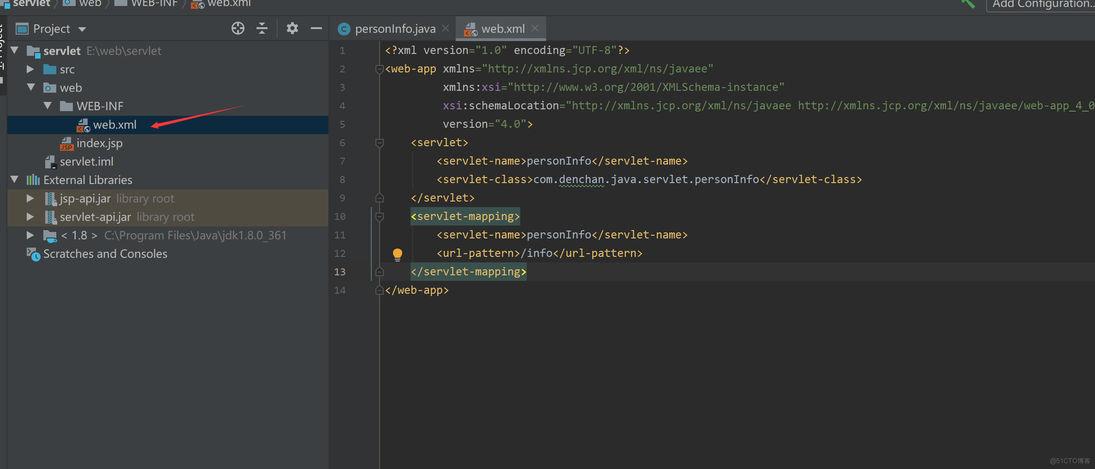The height and width of the screenshot is (469, 1095).
Task: Click the src folder icon
Action: coord(50,69)
